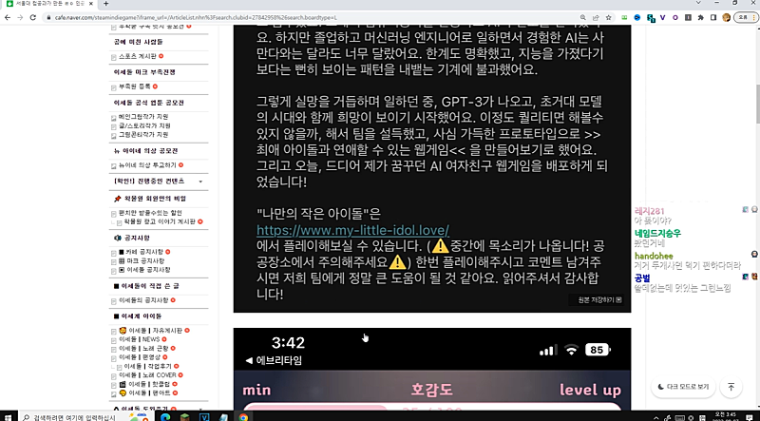Expand the [확인!] 진행중인 컨텐츠 section arrow
The image size is (760, 421).
[x=200, y=182]
